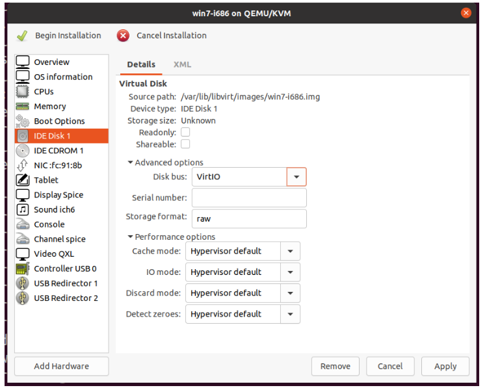This screenshot has width=487, height=390.
Task: Switch to the Details tab
Action: click(141, 64)
